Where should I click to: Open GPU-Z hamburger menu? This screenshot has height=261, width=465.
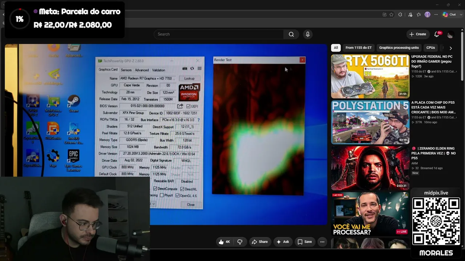pyautogui.click(x=199, y=69)
